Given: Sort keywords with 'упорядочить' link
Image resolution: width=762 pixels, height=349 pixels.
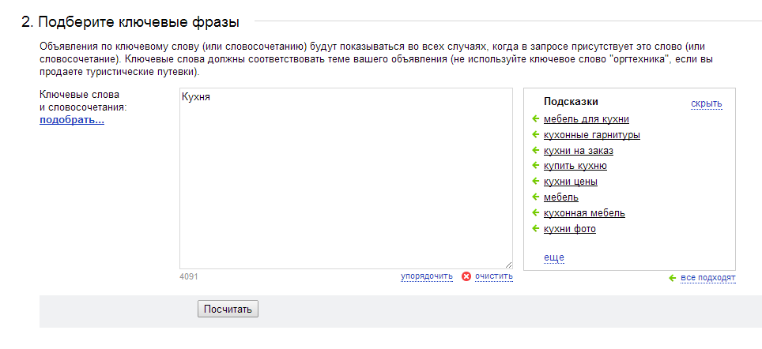Looking at the screenshot, I should coord(427,276).
